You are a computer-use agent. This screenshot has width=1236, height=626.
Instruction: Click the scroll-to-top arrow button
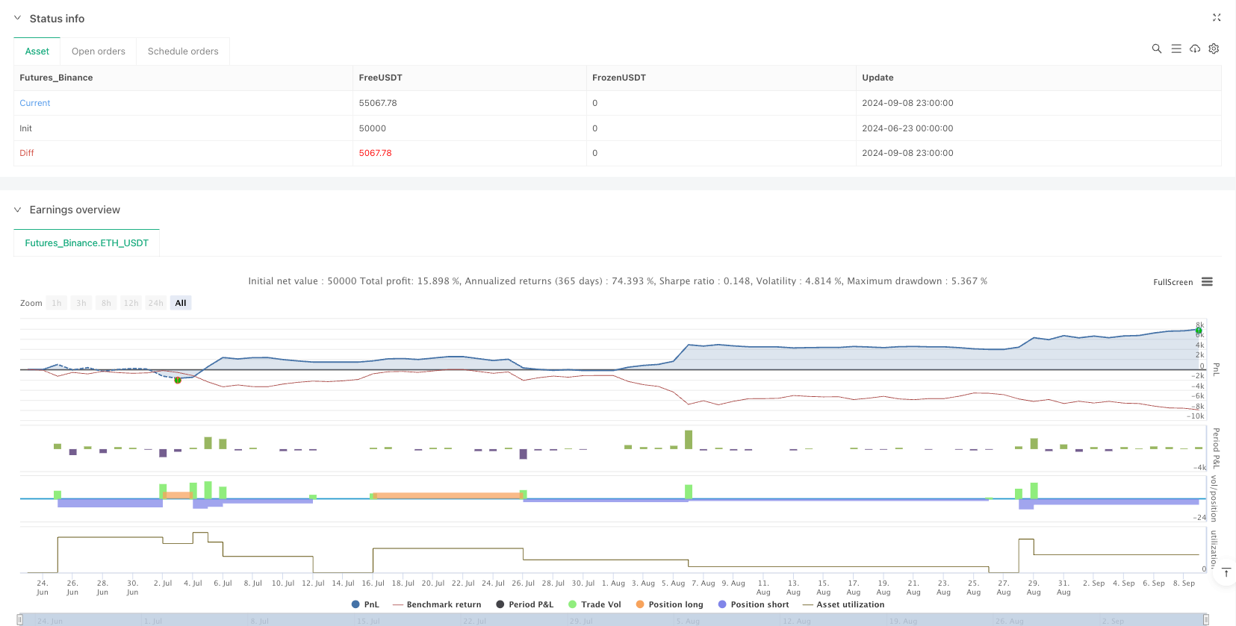click(x=1226, y=573)
